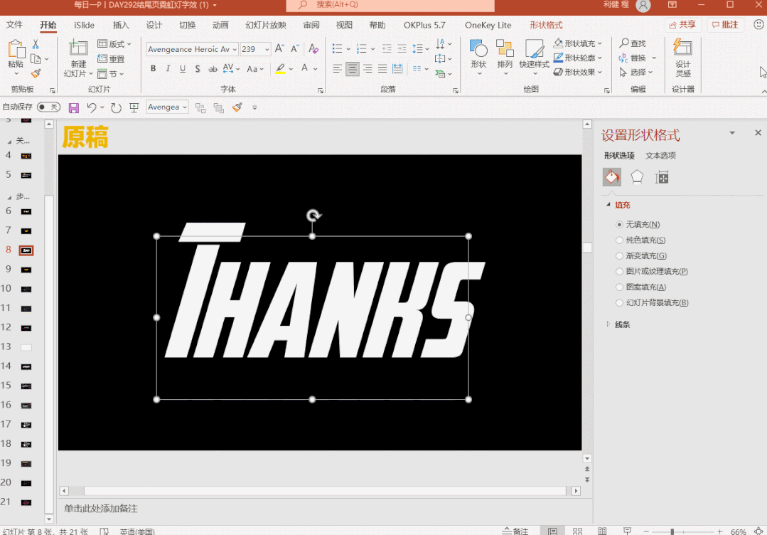Select Slide background fill option
The height and width of the screenshot is (535, 767).
[619, 303]
